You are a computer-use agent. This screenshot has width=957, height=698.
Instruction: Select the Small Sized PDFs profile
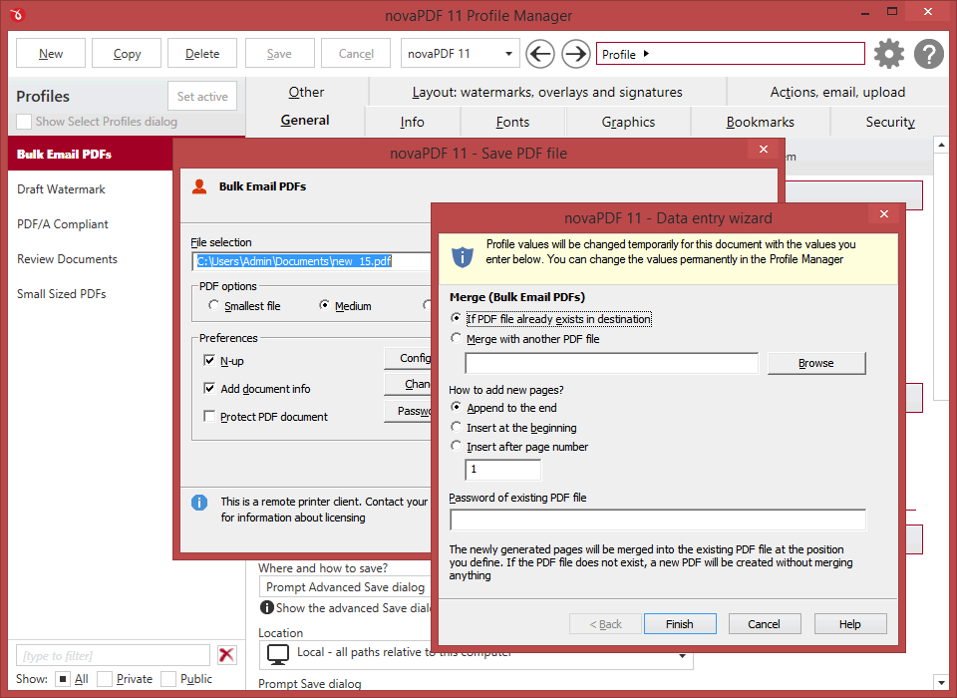click(x=91, y=294)
